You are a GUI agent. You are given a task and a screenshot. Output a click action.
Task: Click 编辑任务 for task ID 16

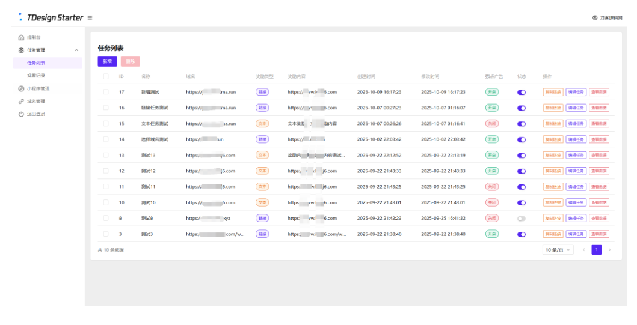[x=576, y=108]
